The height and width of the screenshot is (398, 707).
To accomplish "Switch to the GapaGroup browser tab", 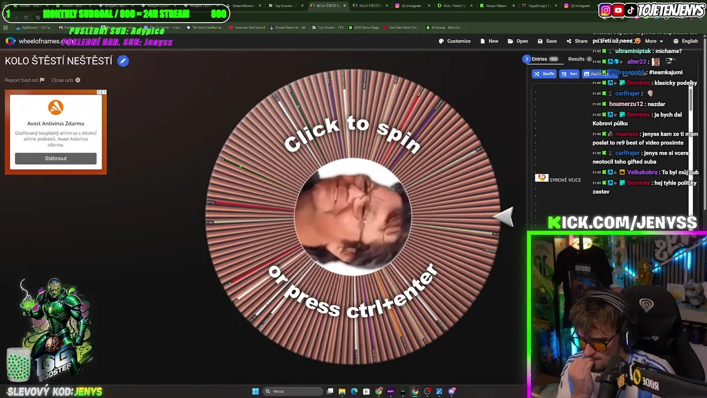I will pos(539,6).
